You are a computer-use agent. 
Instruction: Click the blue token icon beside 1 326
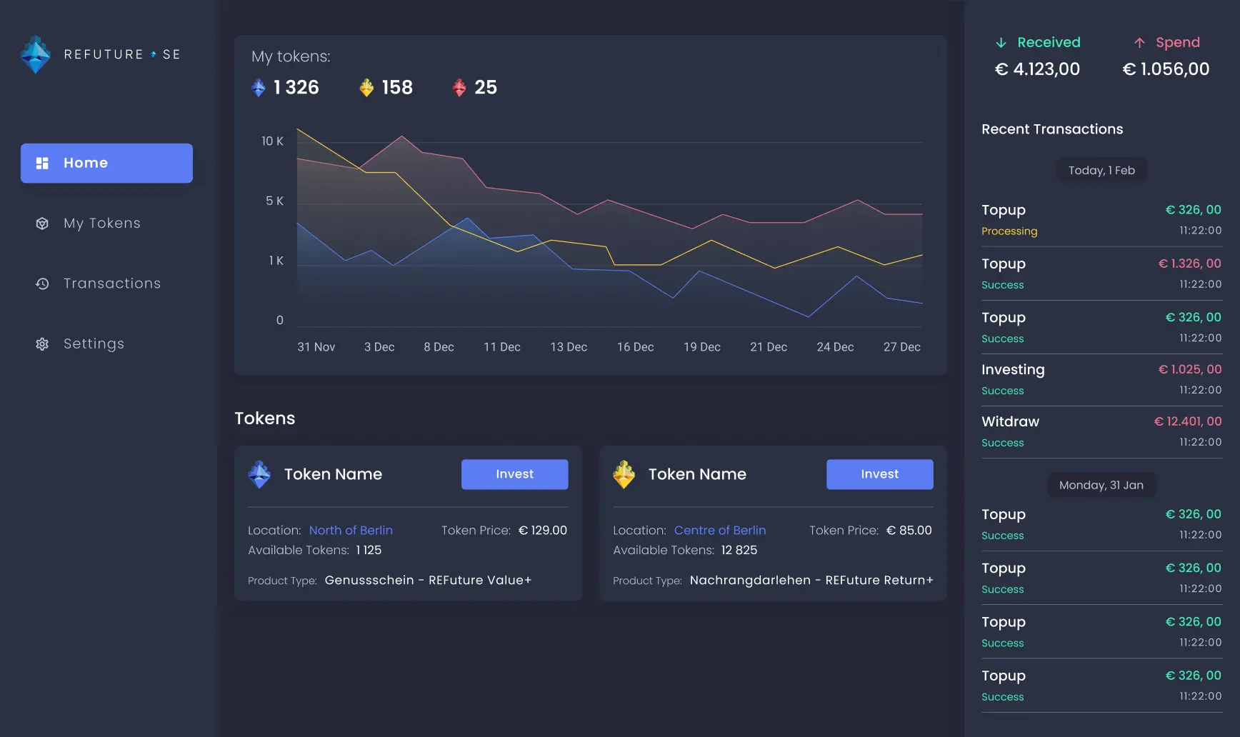[x=259, y=88]
